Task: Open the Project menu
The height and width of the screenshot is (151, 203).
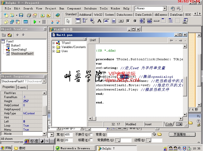Action: click(51, 8)
